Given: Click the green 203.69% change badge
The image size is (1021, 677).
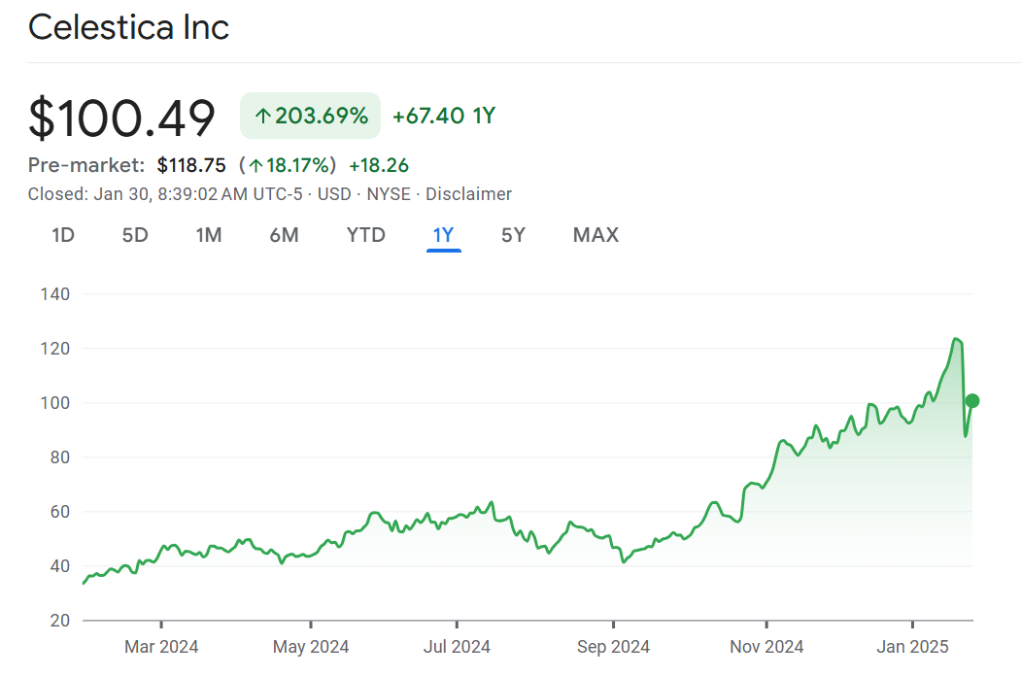Looking at the screenshot, I should pos(310,117).
